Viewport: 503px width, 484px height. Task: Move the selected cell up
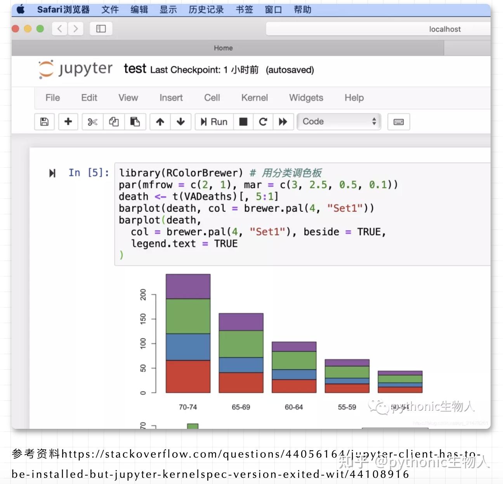160,122
